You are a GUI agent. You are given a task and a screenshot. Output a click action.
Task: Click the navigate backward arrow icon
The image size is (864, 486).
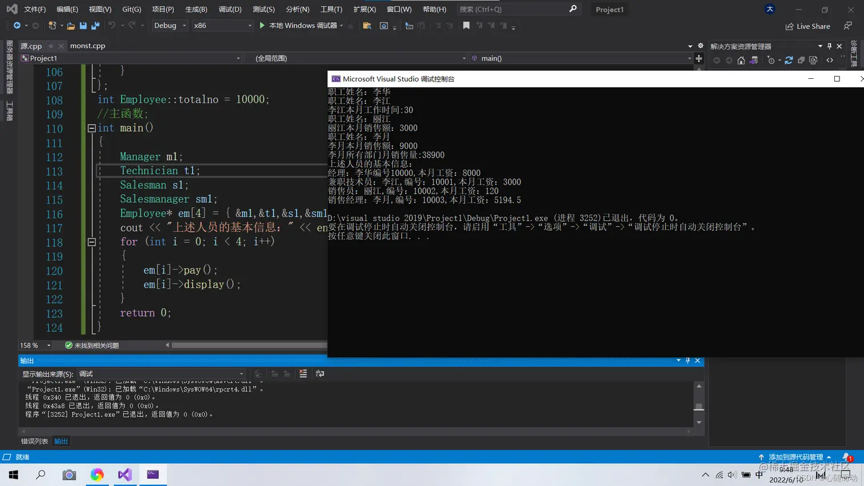pyautogui.click(x=17, y=26)
